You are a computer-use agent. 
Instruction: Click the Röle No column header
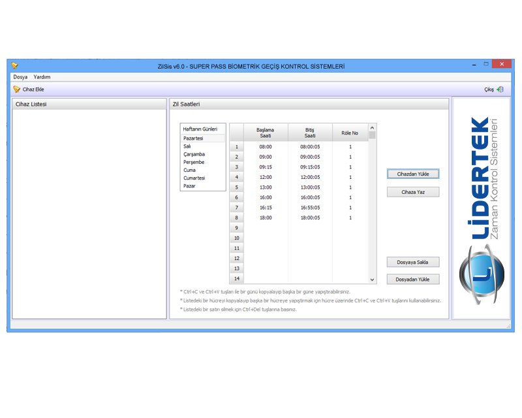[x=350, y=133]
